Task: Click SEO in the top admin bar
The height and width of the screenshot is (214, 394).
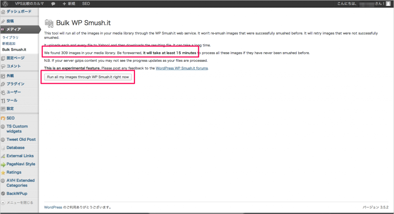Action: point(86,3)
